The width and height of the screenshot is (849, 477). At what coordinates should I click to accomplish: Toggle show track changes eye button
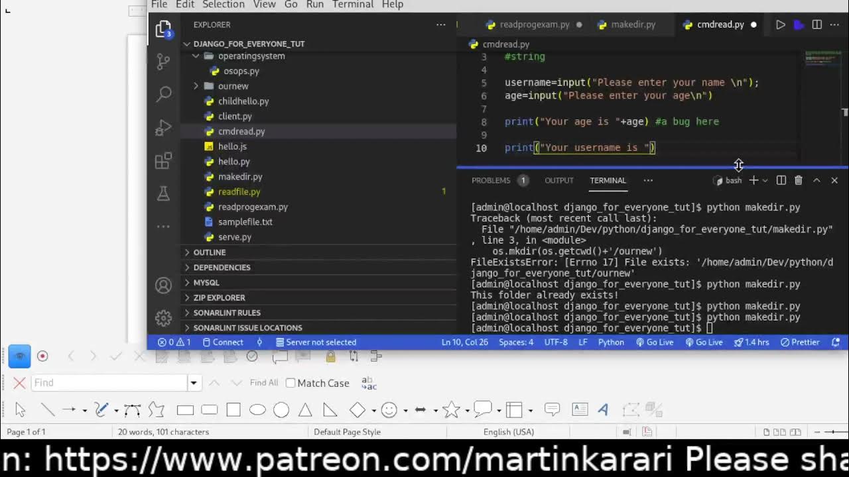(19, 356)
